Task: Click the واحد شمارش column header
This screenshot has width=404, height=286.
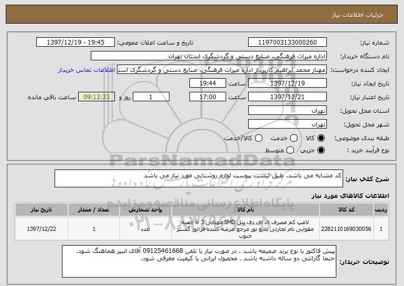Action: click(145, 210)
